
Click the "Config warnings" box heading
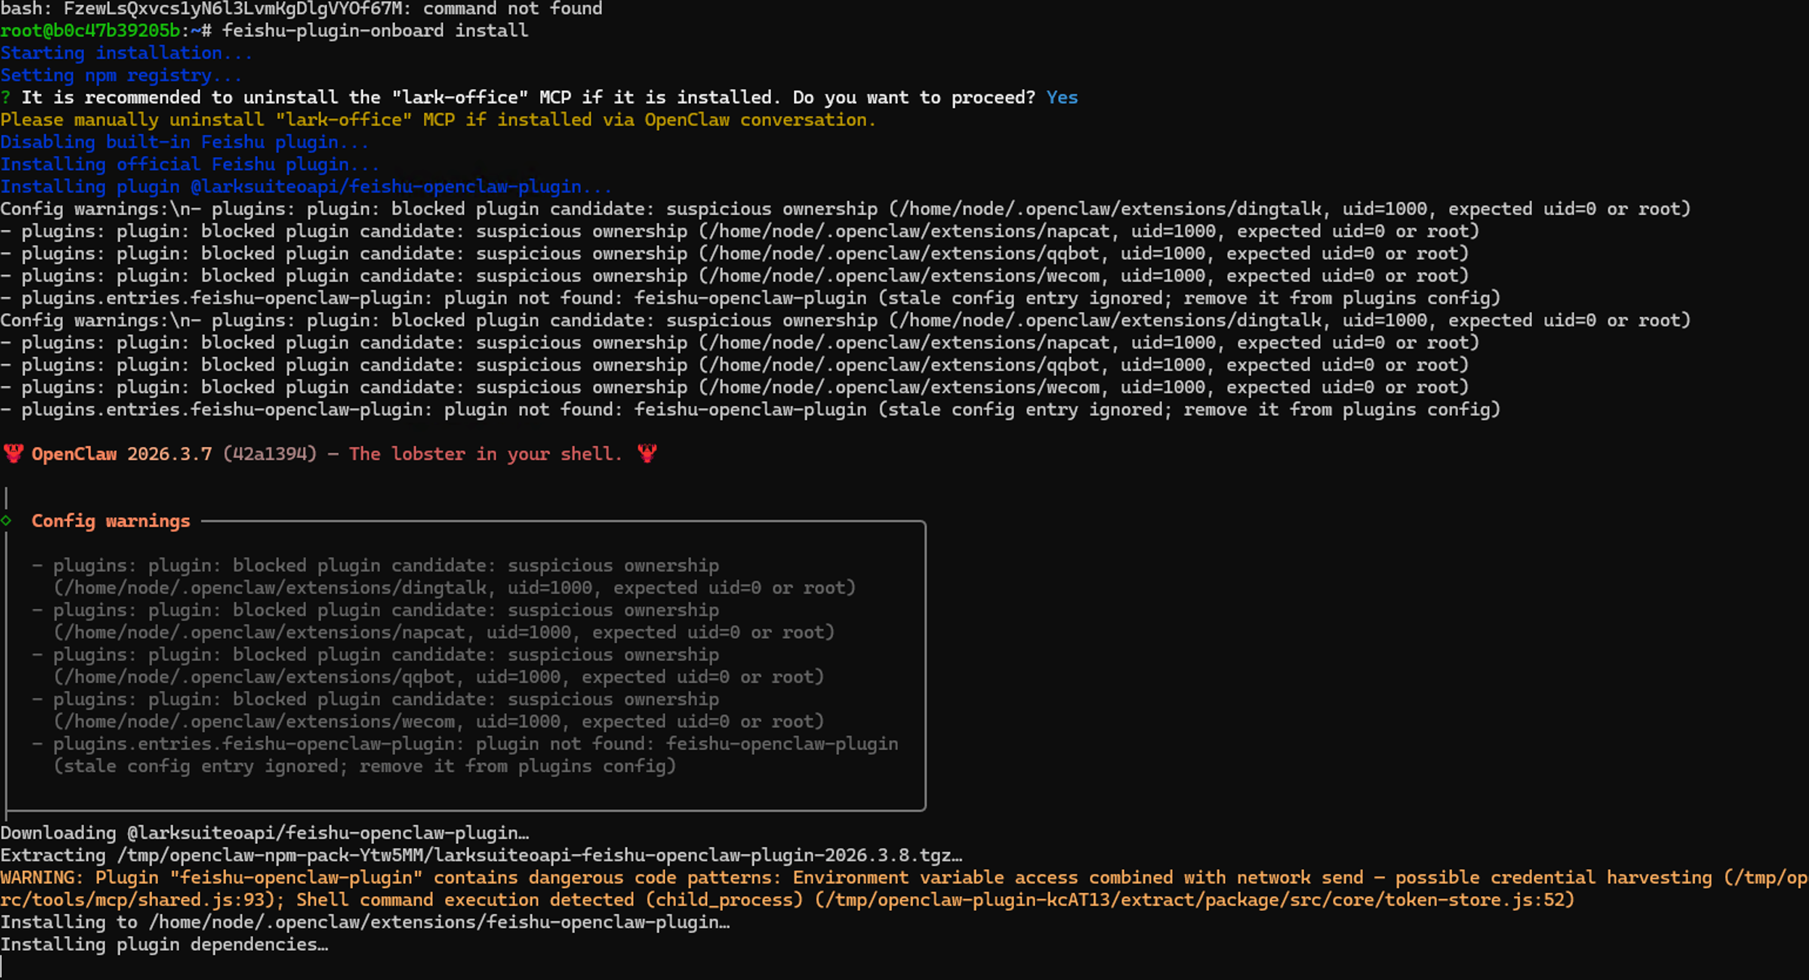(111, 521)
